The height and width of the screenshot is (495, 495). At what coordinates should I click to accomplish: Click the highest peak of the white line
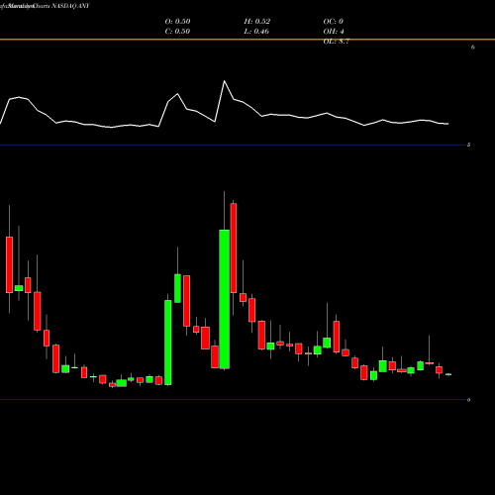[x=225, y=81]
